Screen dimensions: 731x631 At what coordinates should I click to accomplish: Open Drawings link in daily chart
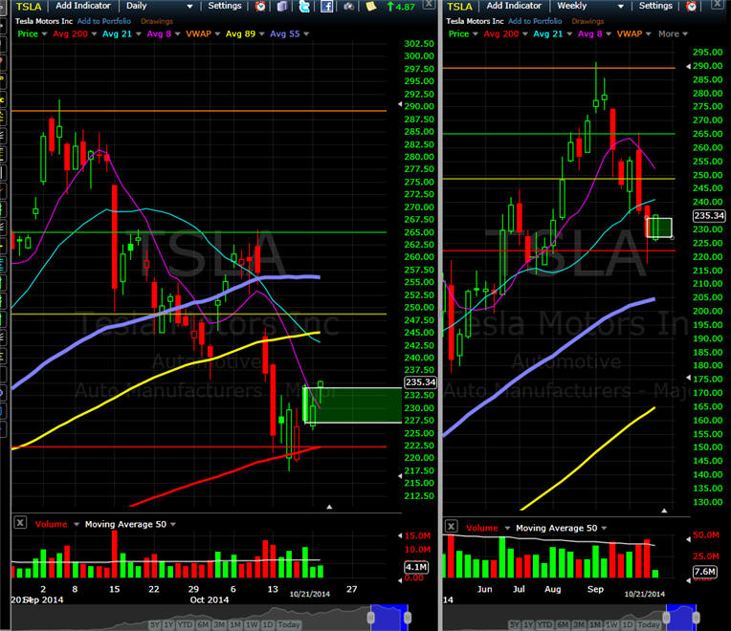(x=157, y=21)
